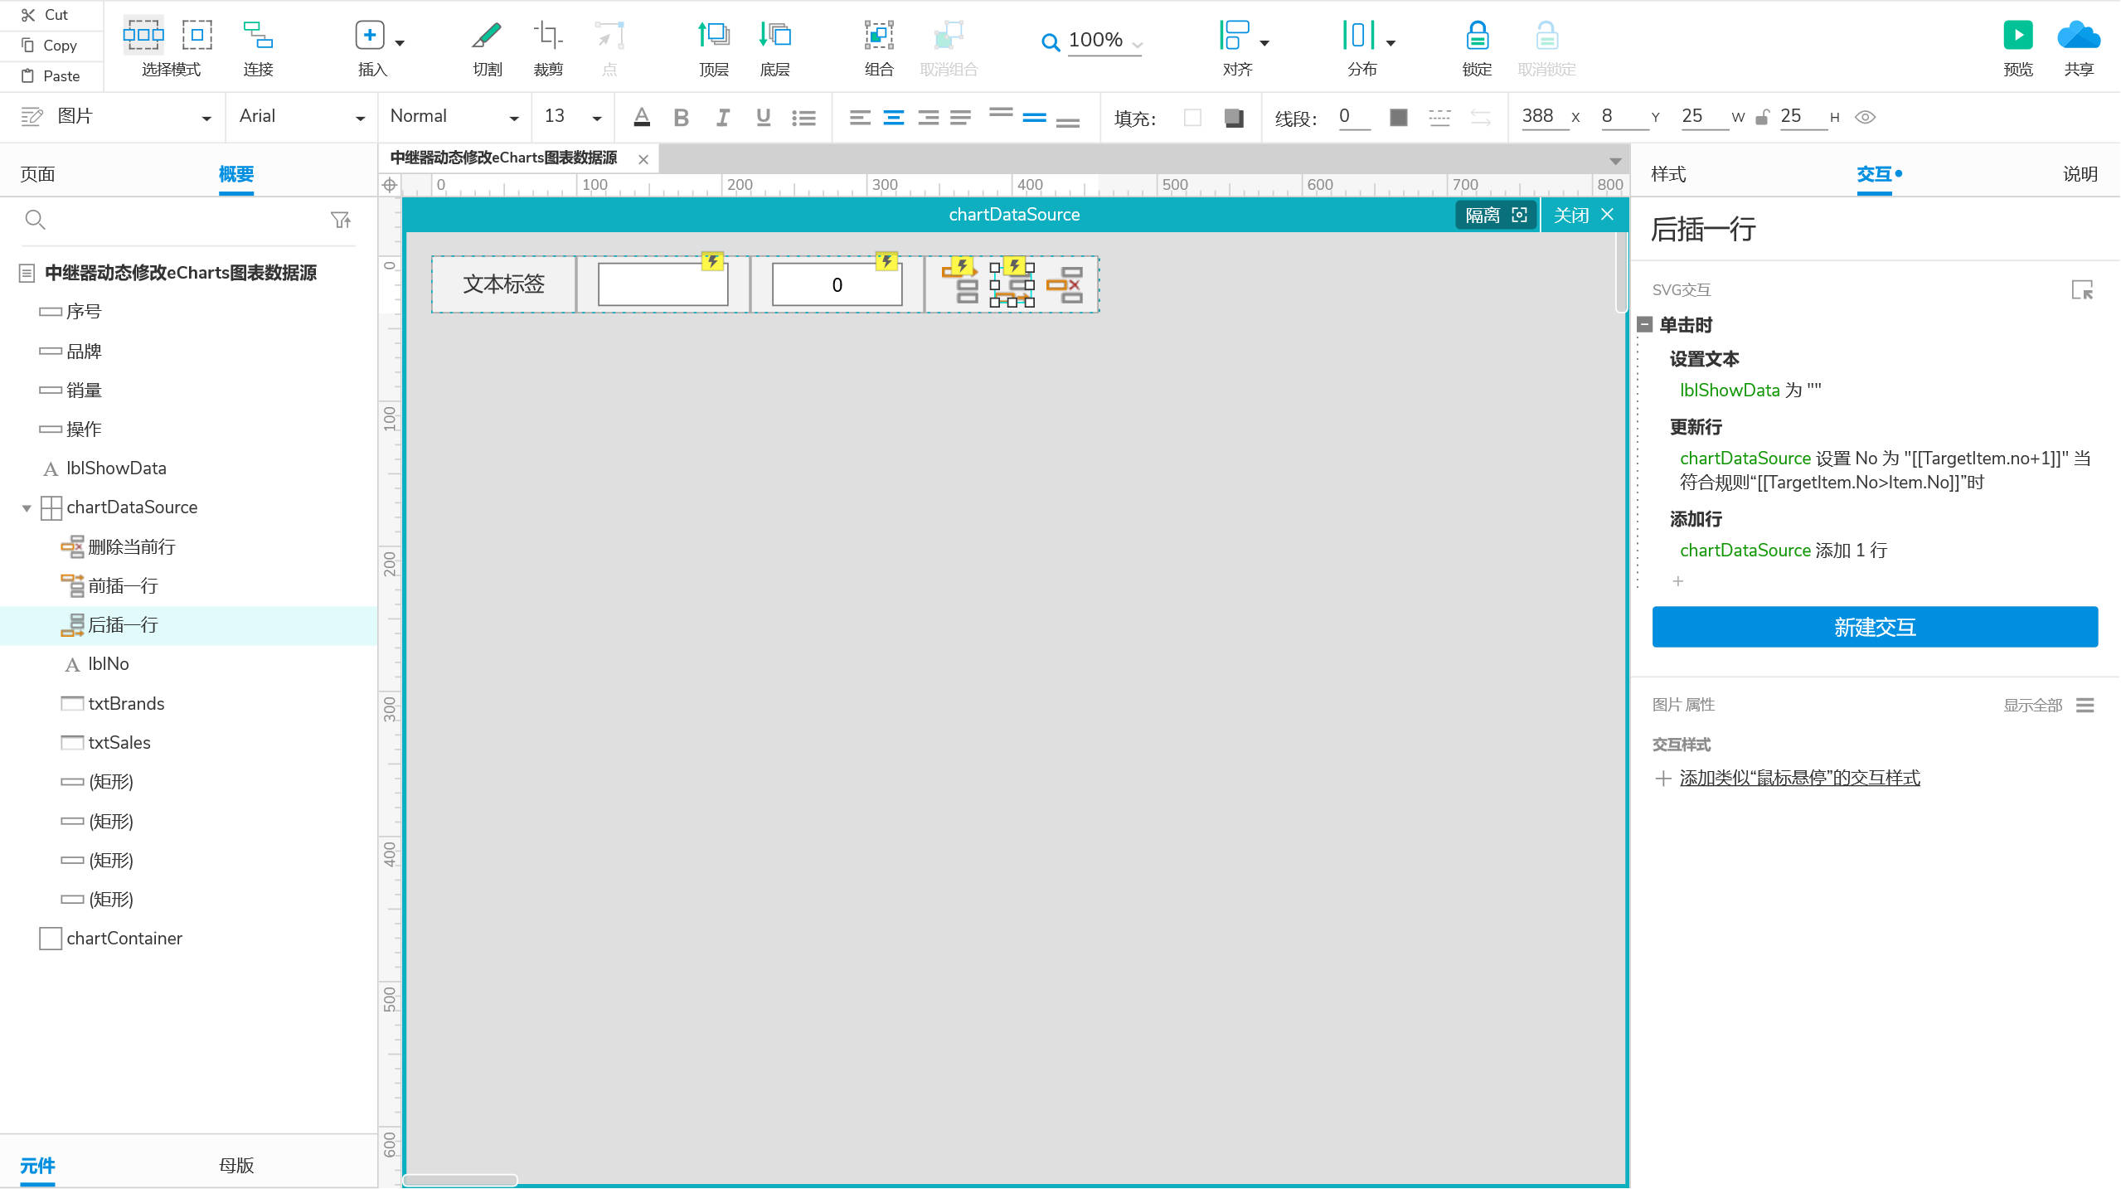Click the outline filter sort icon
The image size is (2121, 1189).
pos(340,220)
